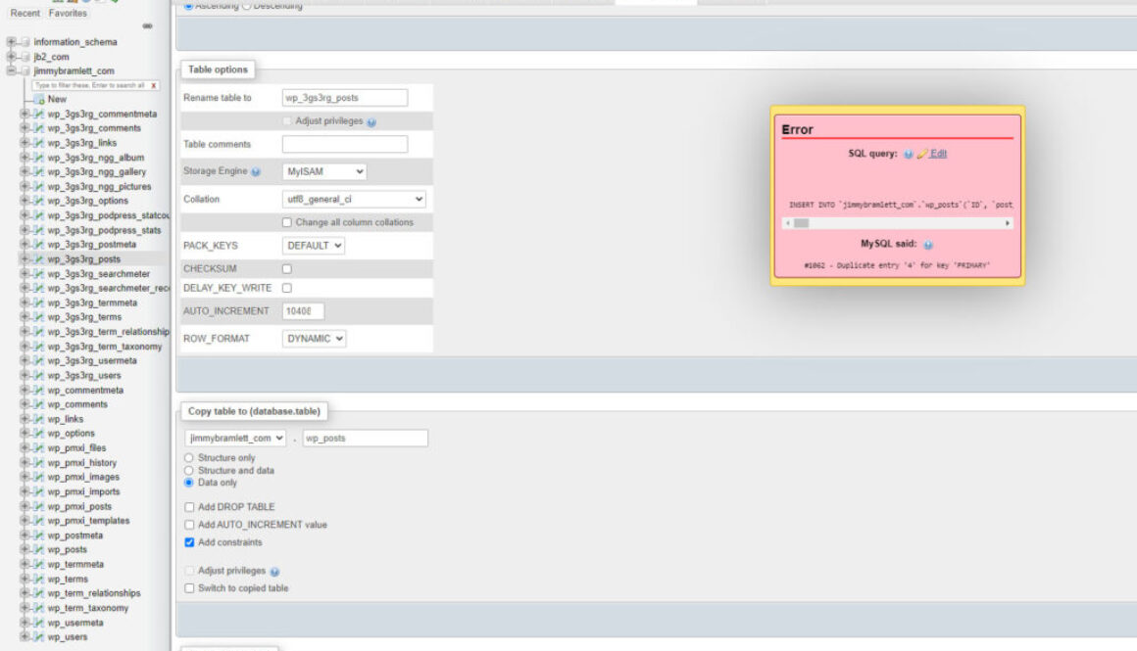
Task: Click the table icon beside wp_3gs3rg_options
Action: coord(39,201)
